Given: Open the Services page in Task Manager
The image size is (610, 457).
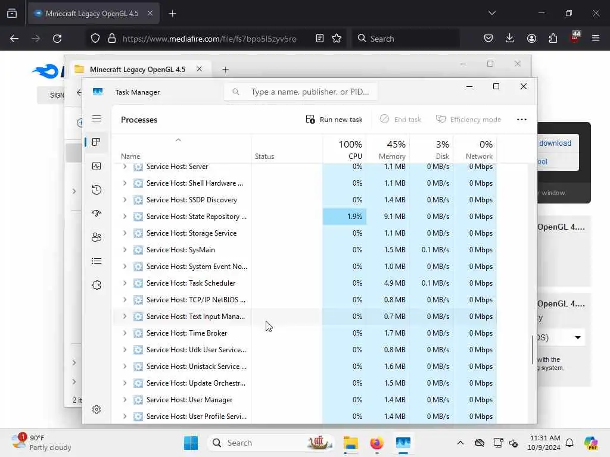Looking at the screenshot, I should coord(97,285).
